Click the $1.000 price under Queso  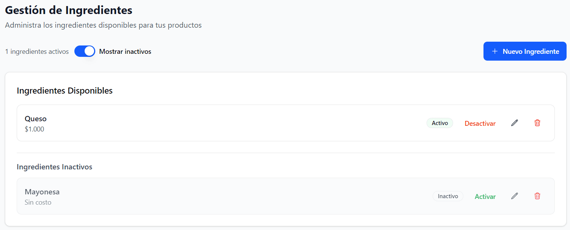34,129
